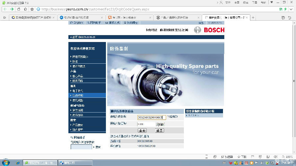Image resolution: width=296 pixels, height=166 pixels.
Task: Open the 工具 menu in title bar
Action: (255, 2)
